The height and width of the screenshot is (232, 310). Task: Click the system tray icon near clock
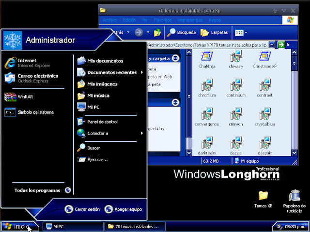tap(279, 227)
